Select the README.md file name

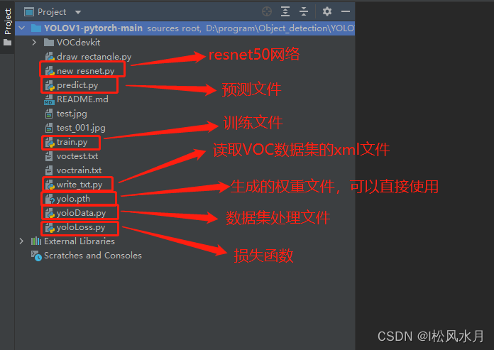point(82,99)
